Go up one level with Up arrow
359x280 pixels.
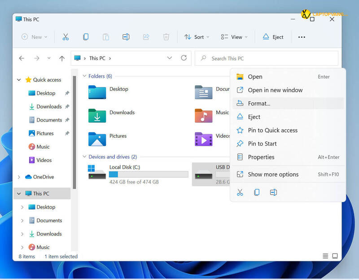pyautogui.click(x=62, y=58)
